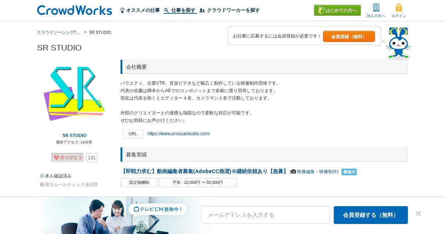Image resolution: width=445 pixels, height=234 pixels.
Task: Click the rabbit mascot character
Action: [398, 43]
